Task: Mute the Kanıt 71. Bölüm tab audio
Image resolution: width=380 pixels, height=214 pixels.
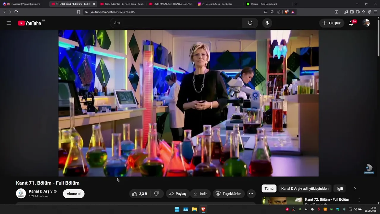Action: click(x=57, y=4)
